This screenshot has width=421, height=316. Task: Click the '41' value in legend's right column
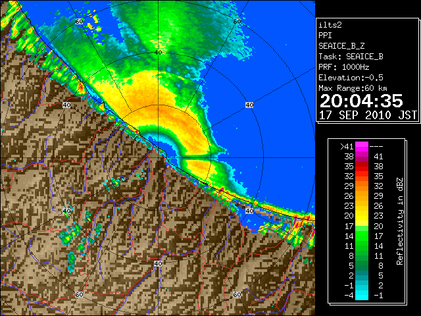(378, 157)
